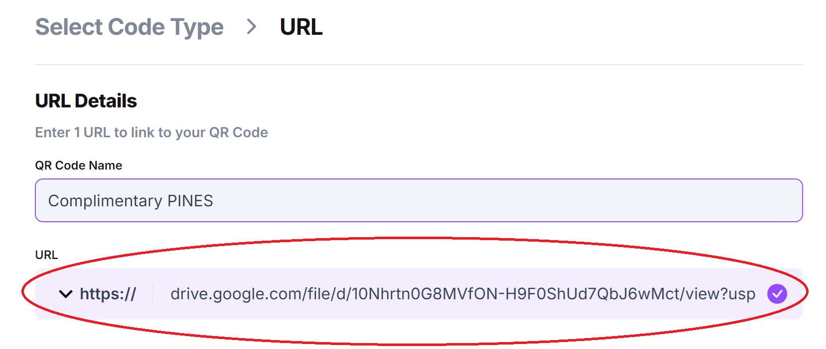Click the horizontal divider below the breadcrumb
Screen dimensions: 826x349
418,65
